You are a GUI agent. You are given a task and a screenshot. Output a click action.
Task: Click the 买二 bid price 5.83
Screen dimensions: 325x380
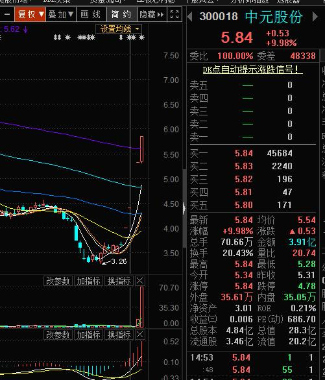[244, 166]
